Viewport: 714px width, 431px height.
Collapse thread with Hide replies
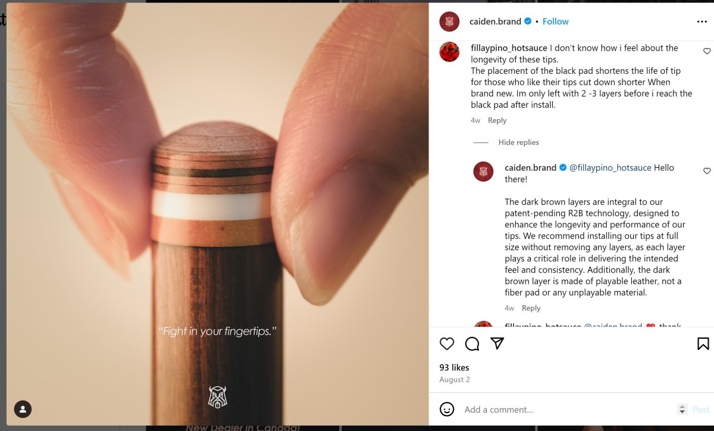pos(518,142)
